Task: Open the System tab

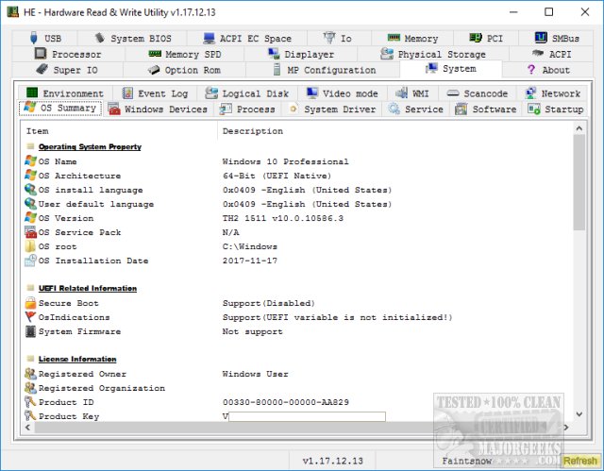Action: point(451,69)
